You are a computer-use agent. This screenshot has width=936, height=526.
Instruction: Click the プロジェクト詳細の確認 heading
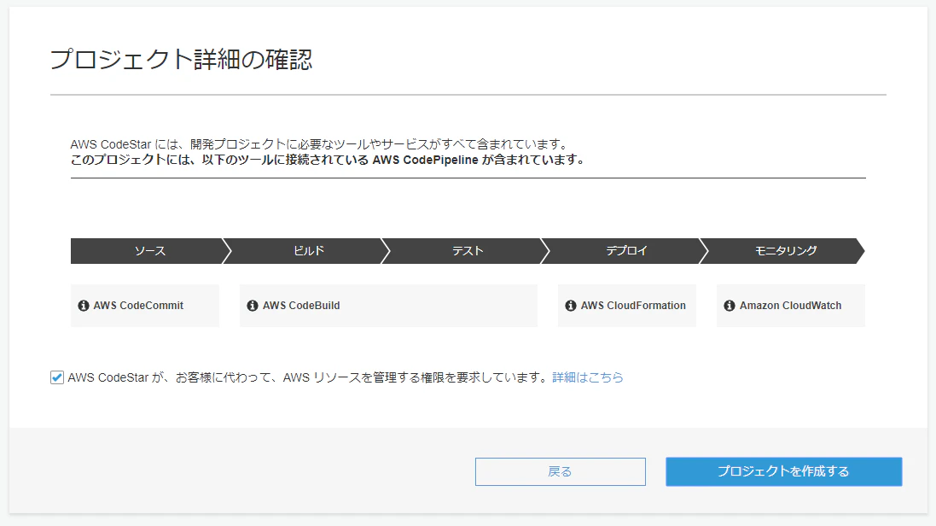pos(181,59)
